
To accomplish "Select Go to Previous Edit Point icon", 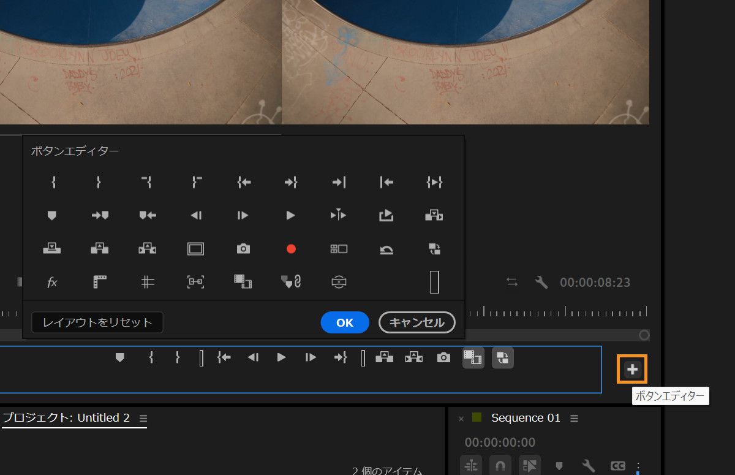I will click(386, 182).
